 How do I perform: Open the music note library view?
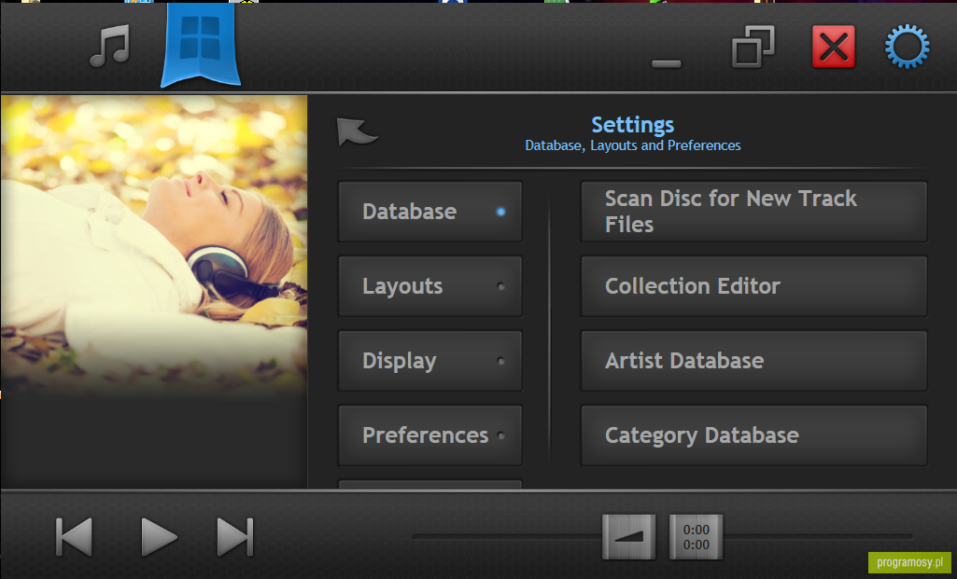[x=110, y=46]
